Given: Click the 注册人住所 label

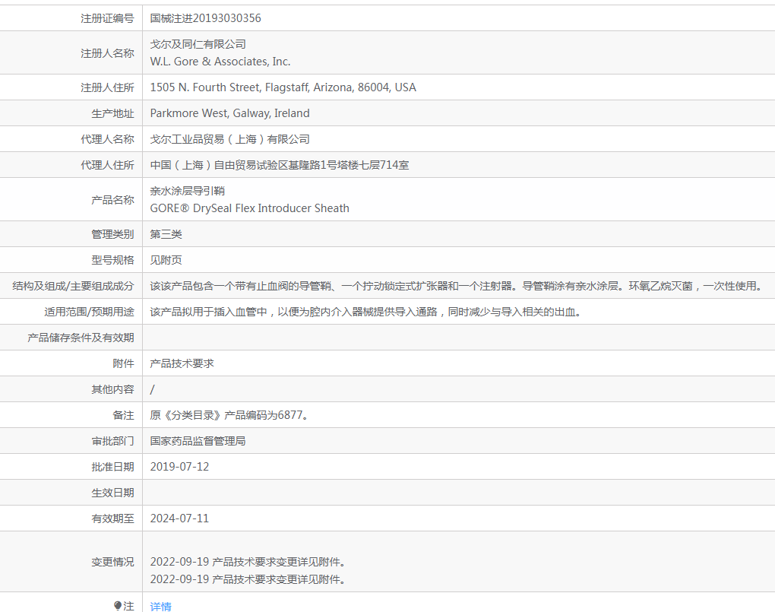Looking at the screenshot, I should pyautogui.click(x=107, y=87).
